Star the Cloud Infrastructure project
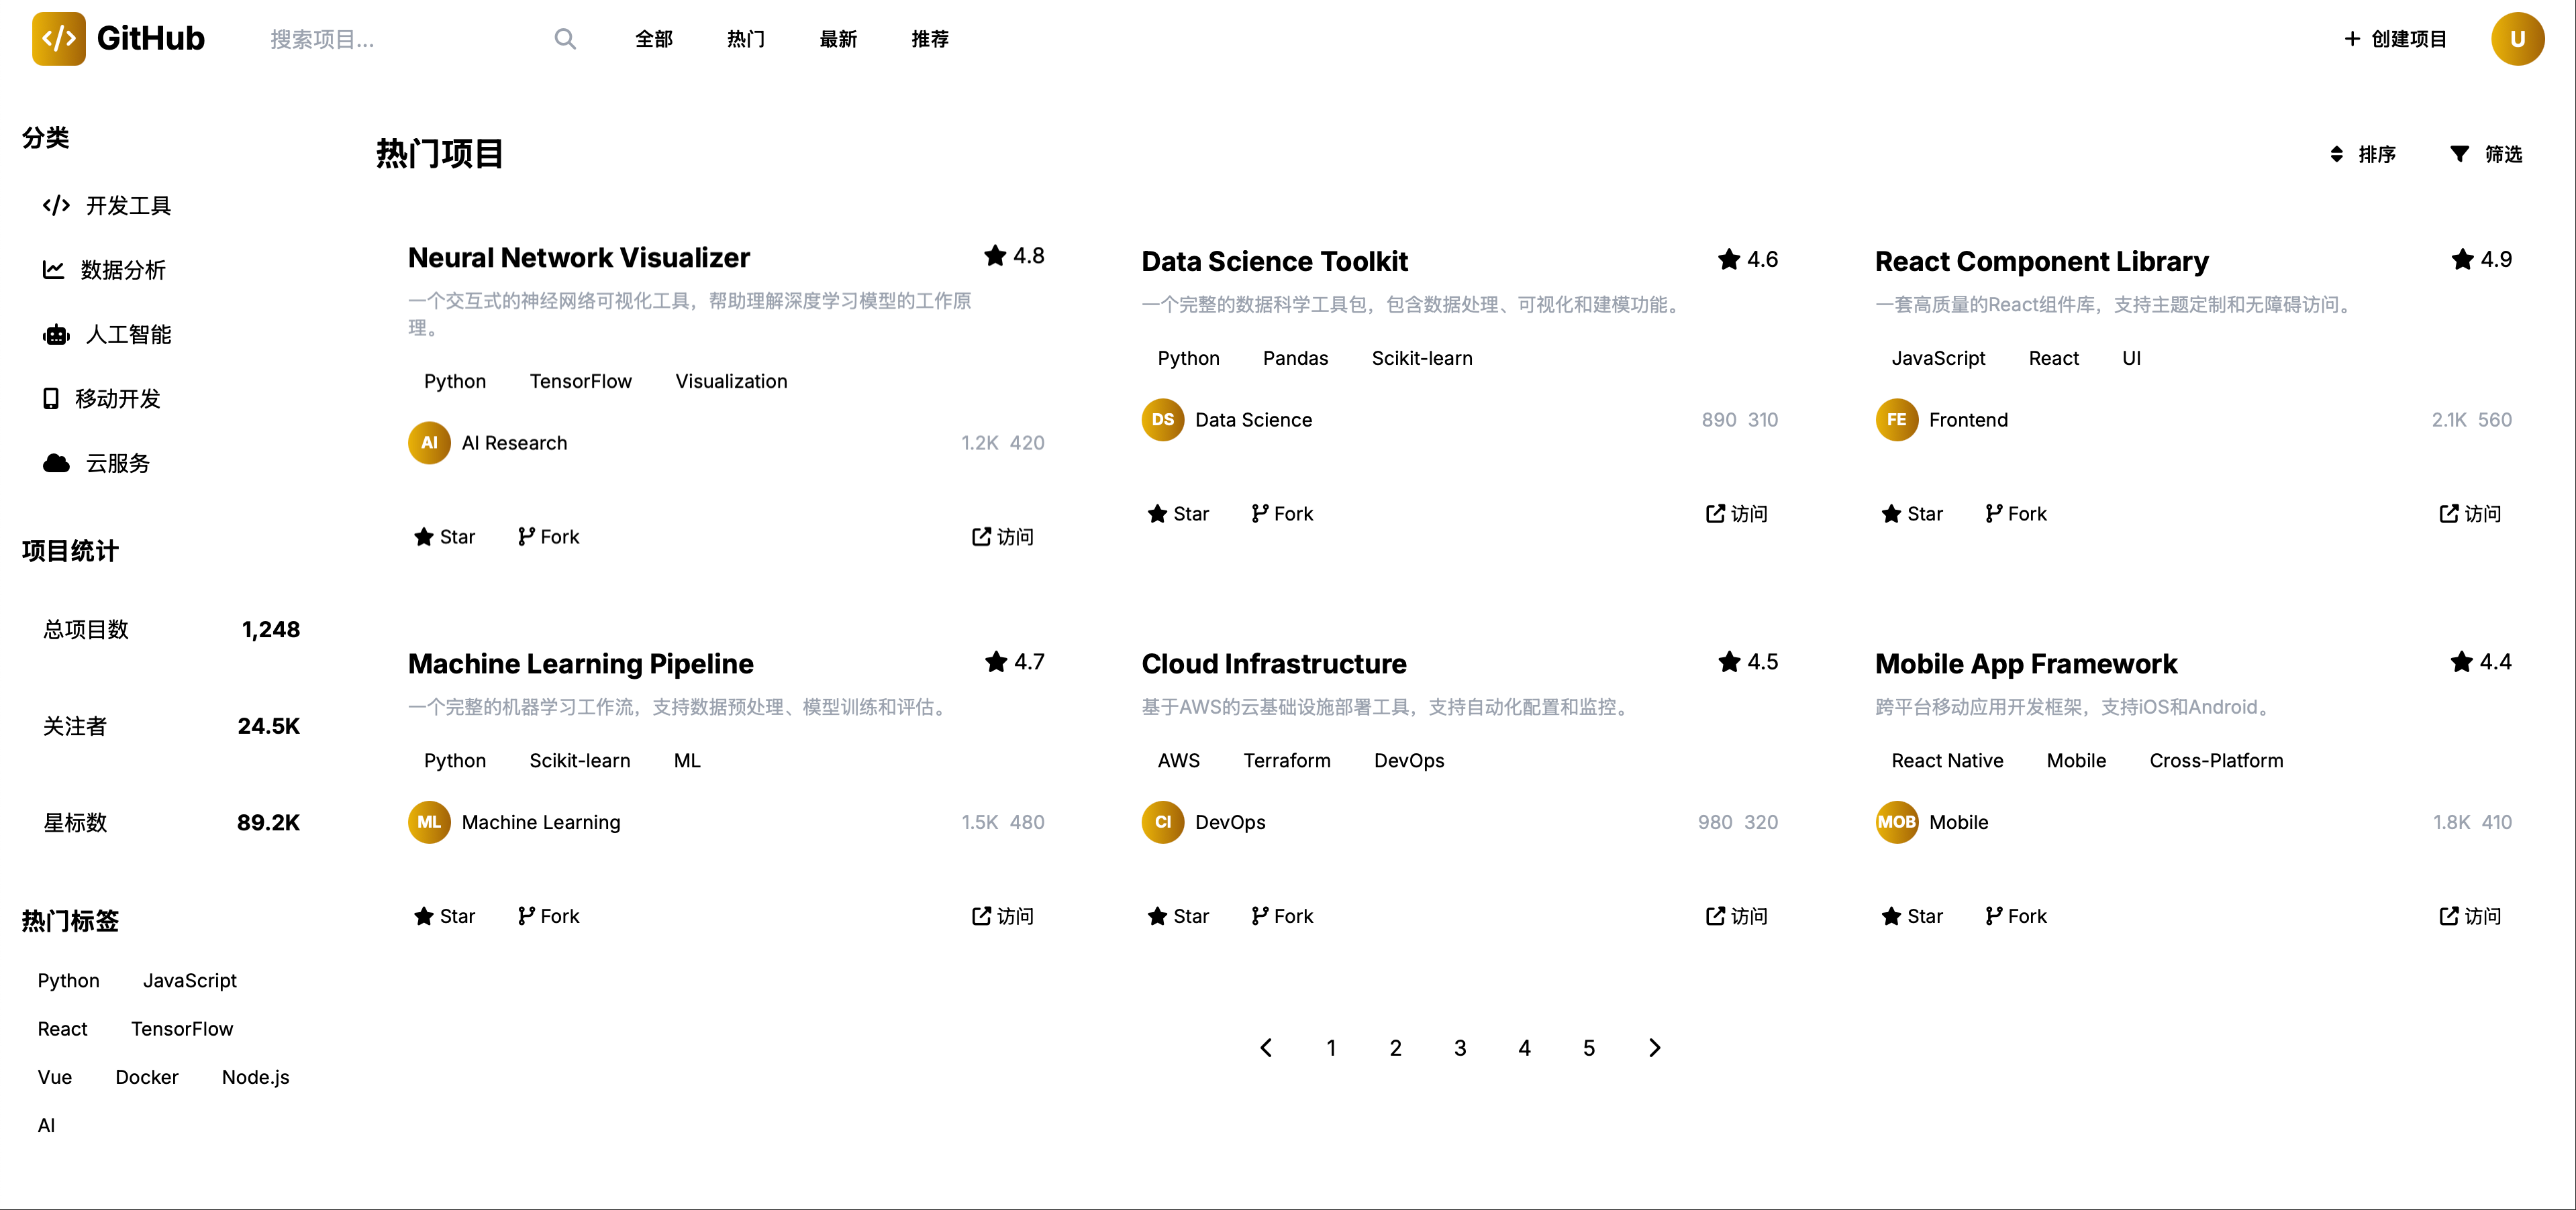The image size is (2576, 1210). coord(1178,916)
